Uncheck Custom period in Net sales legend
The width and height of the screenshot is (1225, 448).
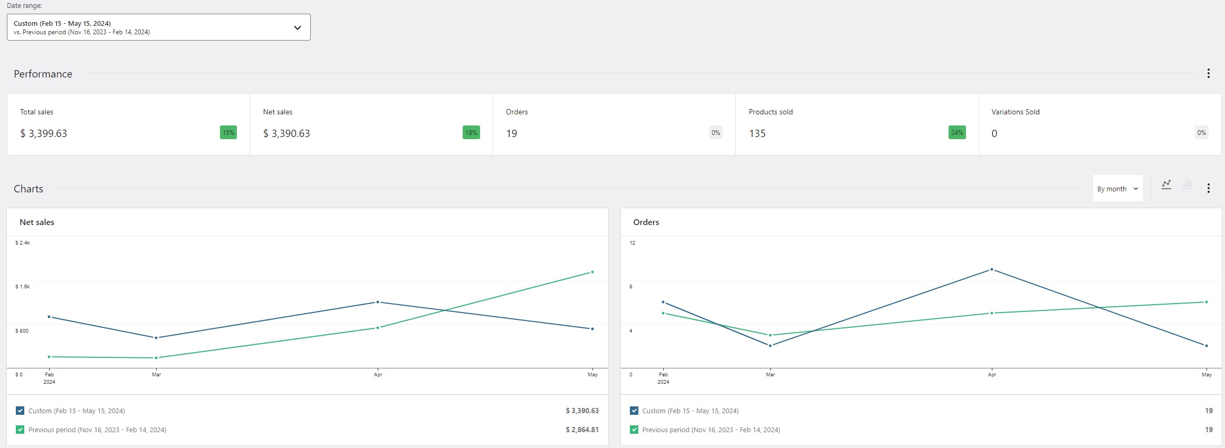pyautogui.click(x=20, y=411)
